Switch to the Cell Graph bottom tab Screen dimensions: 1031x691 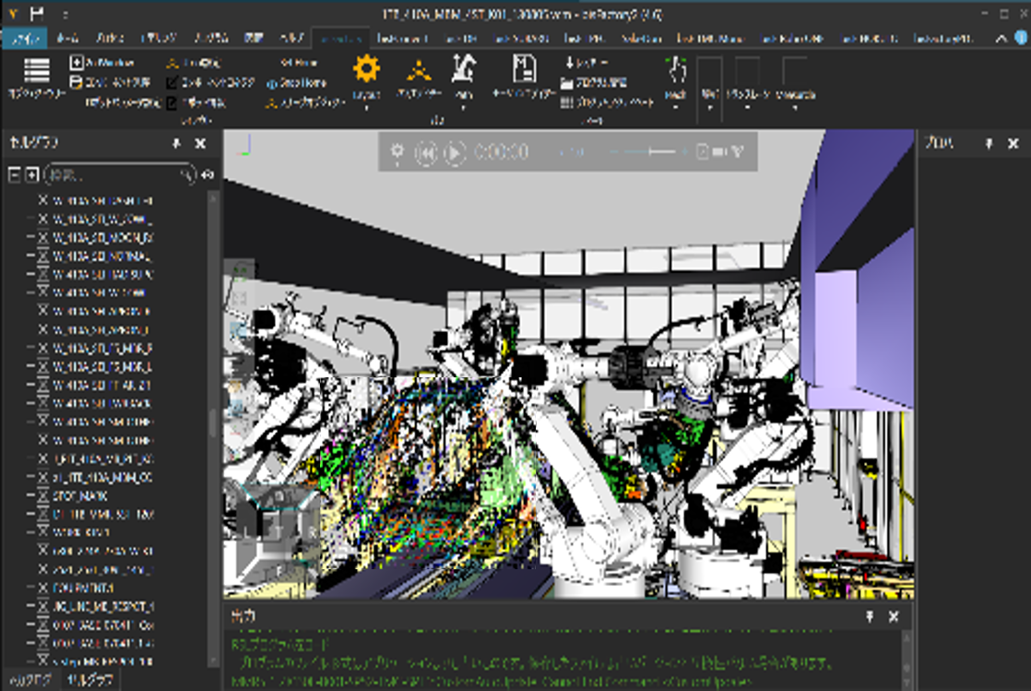[89, 681]
